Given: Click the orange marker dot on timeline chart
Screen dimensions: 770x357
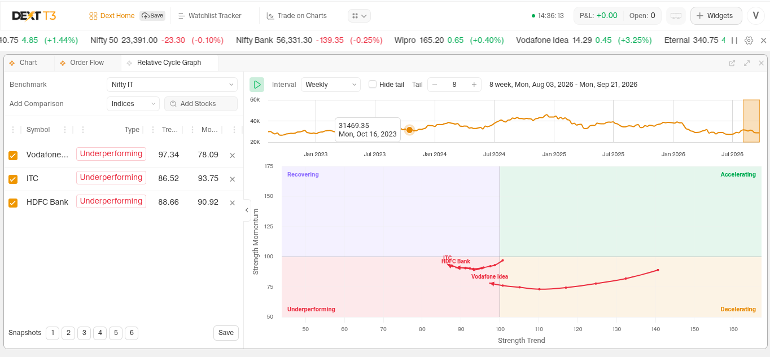Looking at the screenshot, I should 409,130.
